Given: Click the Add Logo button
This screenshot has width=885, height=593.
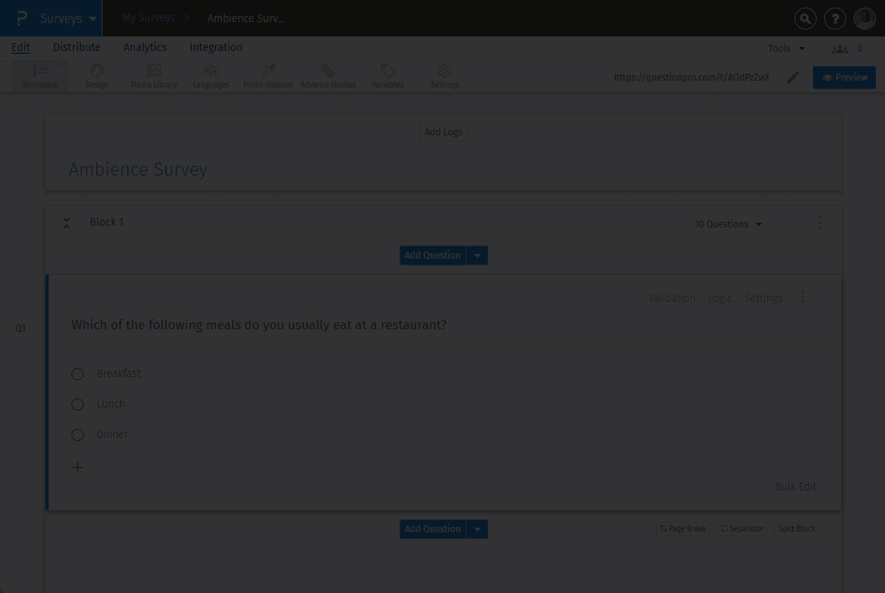Looking at the screenshot, I should 443,132.
